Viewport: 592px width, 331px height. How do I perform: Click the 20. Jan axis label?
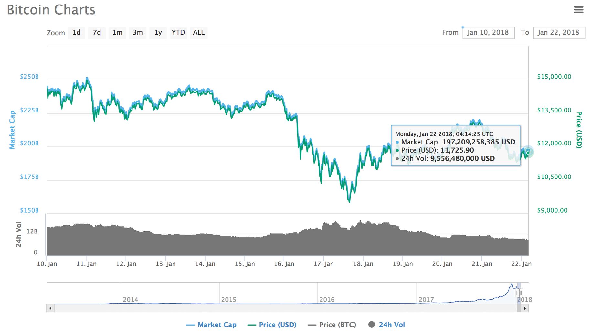point(442,264)
